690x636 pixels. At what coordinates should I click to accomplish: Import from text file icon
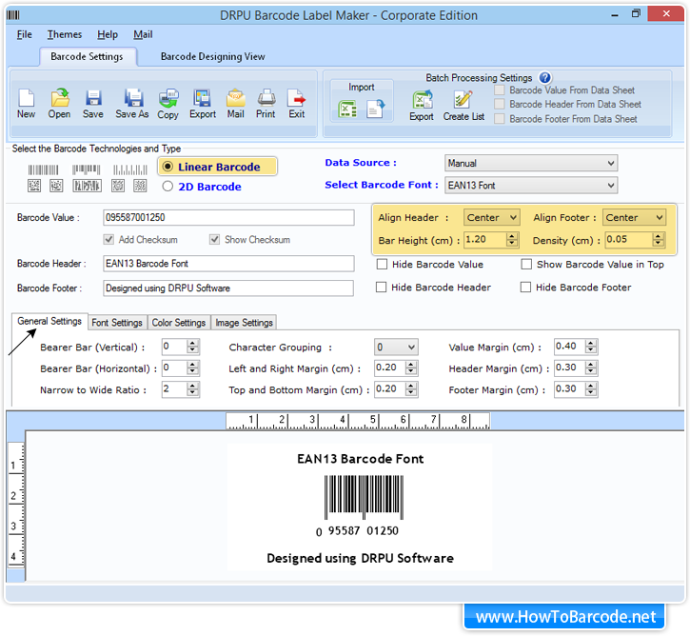pyautogui.click(x=375, y=109)
